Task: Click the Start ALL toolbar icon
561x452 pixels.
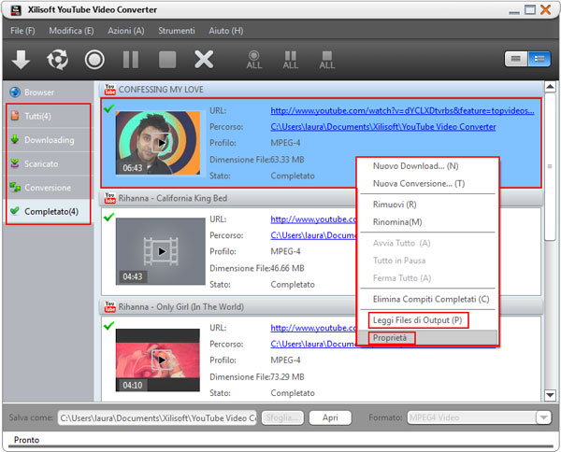Action: (254, 60)
